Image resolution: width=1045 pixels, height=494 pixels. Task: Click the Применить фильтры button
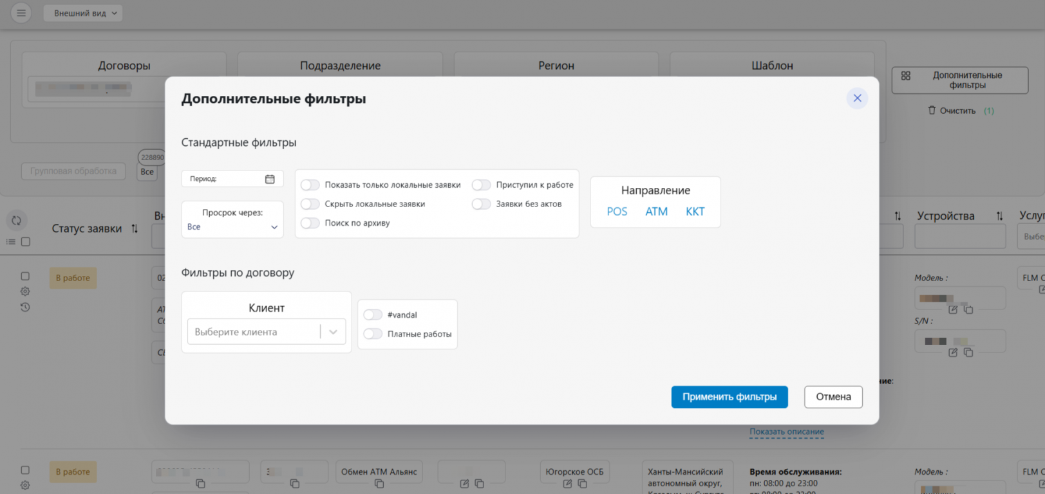coord(729,397)
